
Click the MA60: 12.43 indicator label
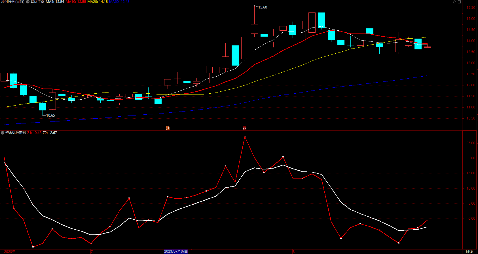click(x=119, y=2)
